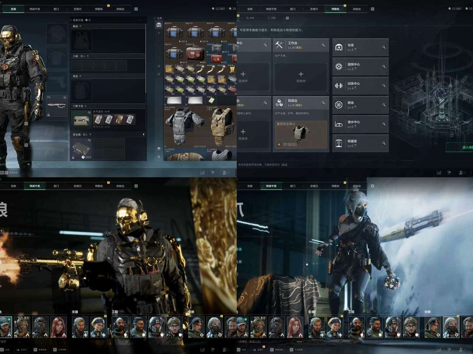Click the 靶场 shooting range target icon
473x354 pixels.
[x=339, y=105]
